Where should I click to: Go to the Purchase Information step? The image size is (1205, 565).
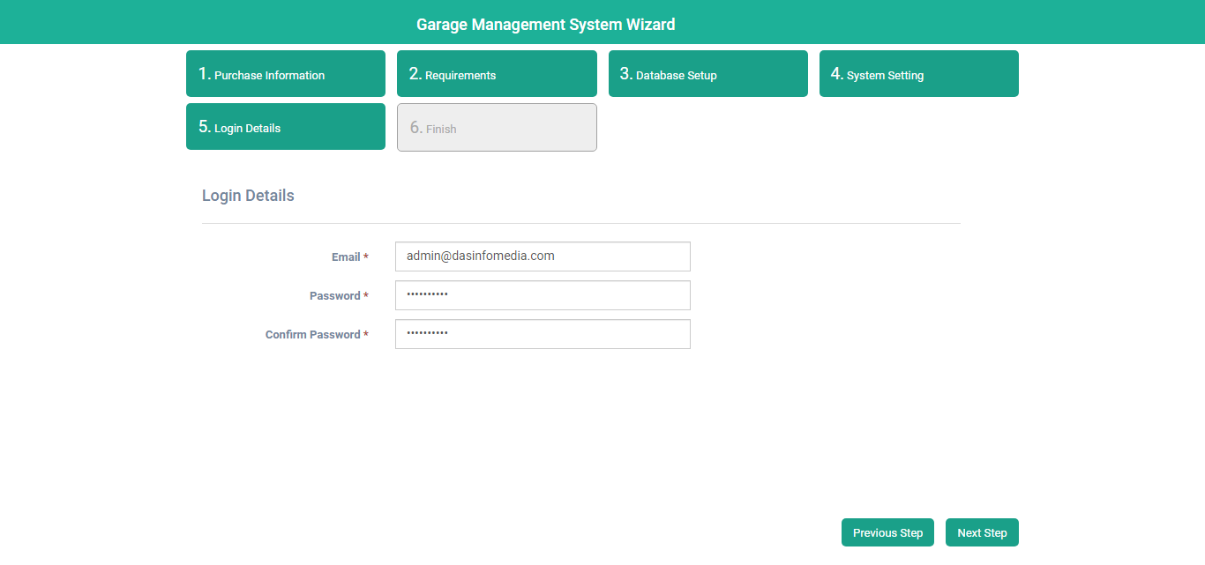pos(285,74)
